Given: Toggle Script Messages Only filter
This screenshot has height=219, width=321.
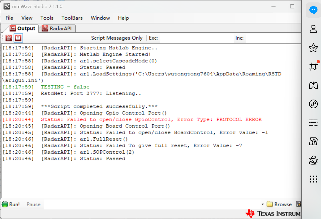Looking at the screenshot, I should (117, 38).
